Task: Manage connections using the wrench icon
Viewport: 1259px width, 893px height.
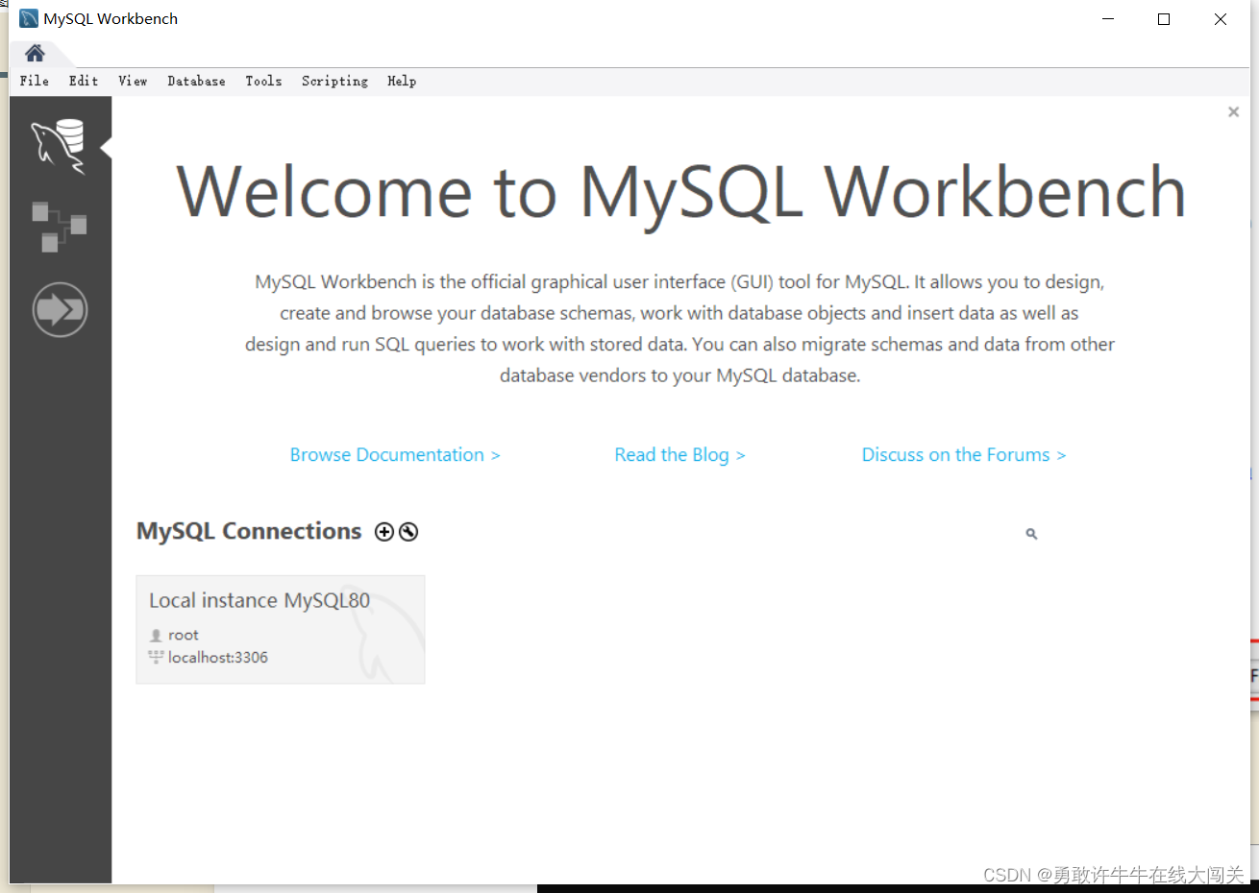Action: point(408,532)
